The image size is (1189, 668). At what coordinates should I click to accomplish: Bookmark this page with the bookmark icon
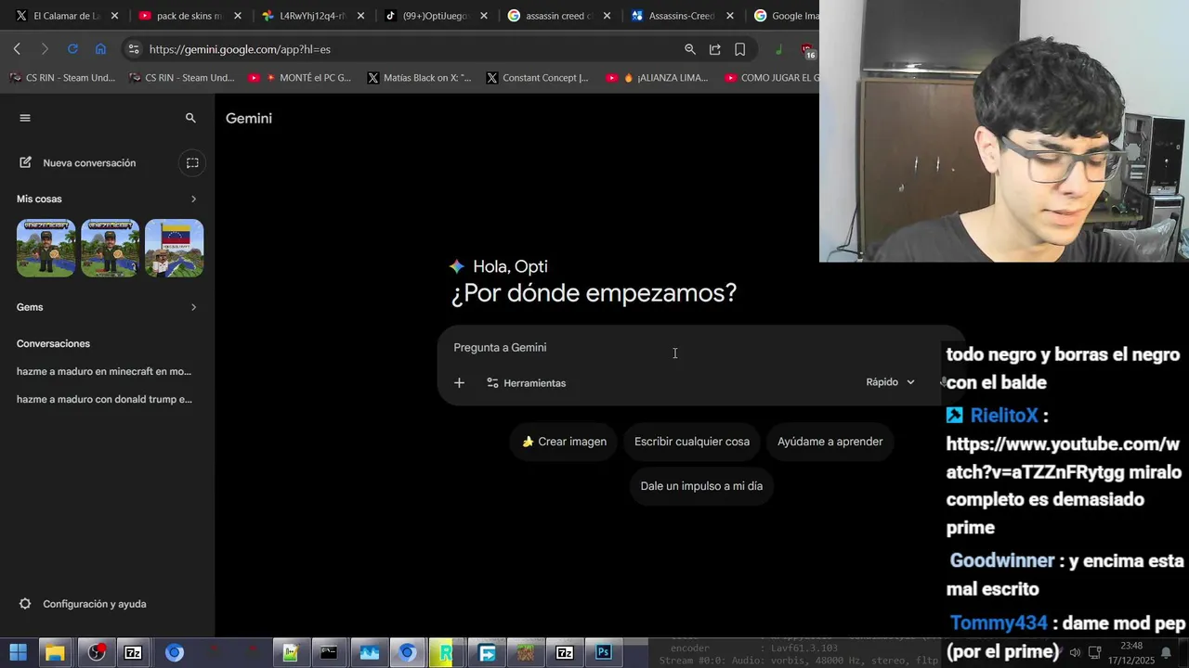coord(740,49)
